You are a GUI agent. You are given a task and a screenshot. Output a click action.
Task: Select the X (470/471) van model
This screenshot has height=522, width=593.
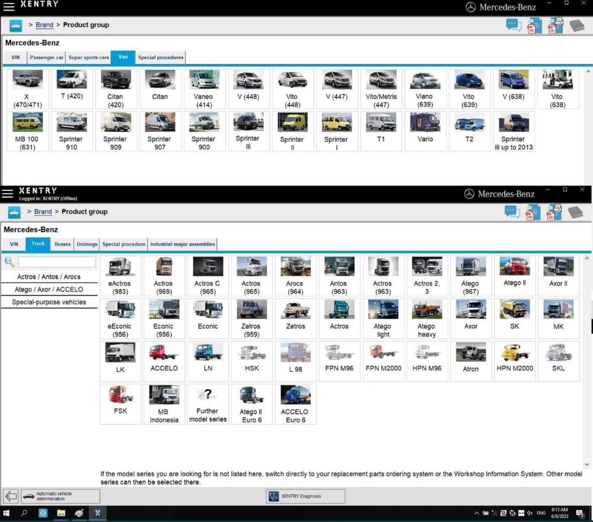(28, 89)
